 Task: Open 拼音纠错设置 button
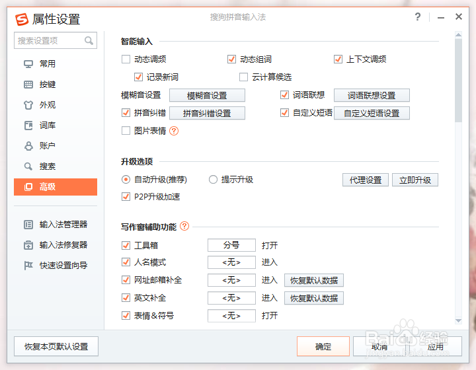tap(207, 113)
